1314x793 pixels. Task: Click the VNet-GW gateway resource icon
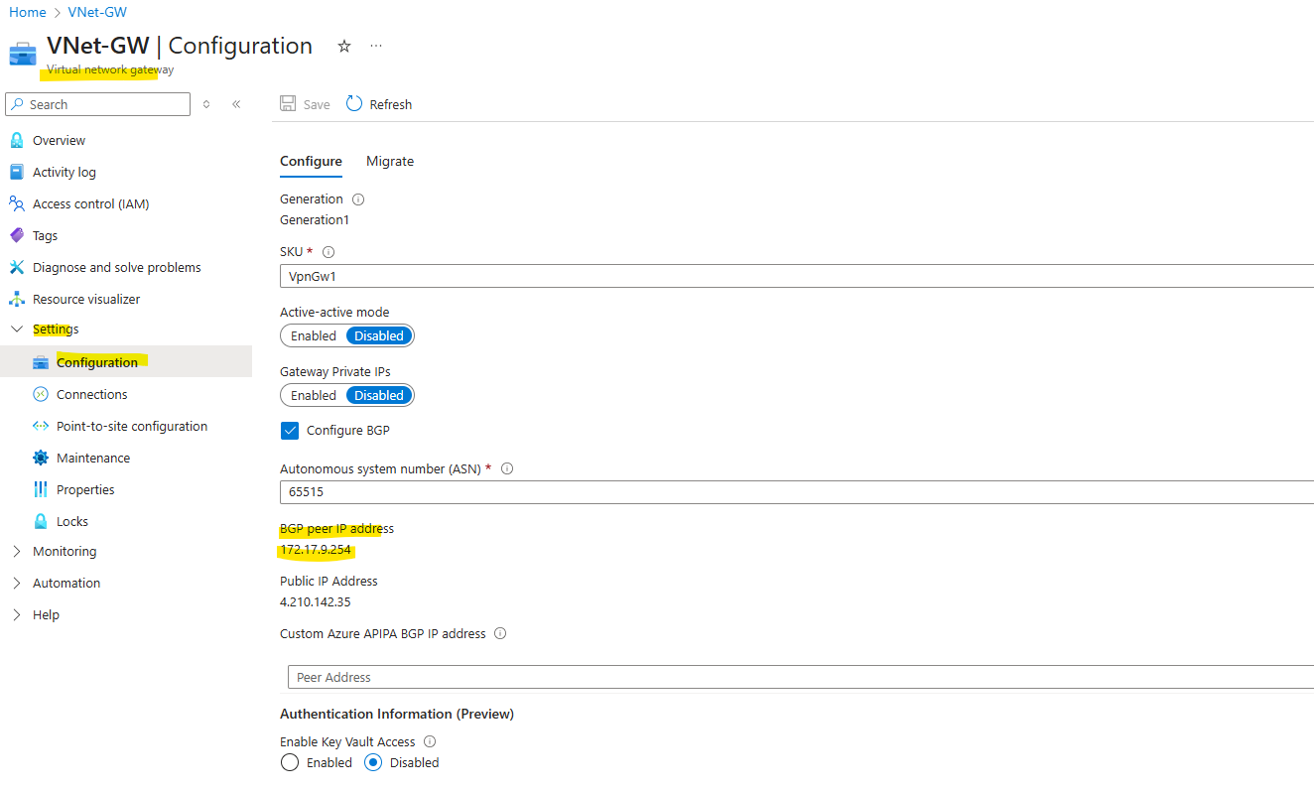click(x=23, y=54)
